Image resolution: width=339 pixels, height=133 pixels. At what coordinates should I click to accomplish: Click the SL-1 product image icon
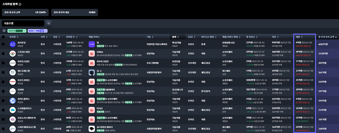click(x=92, y=72)
